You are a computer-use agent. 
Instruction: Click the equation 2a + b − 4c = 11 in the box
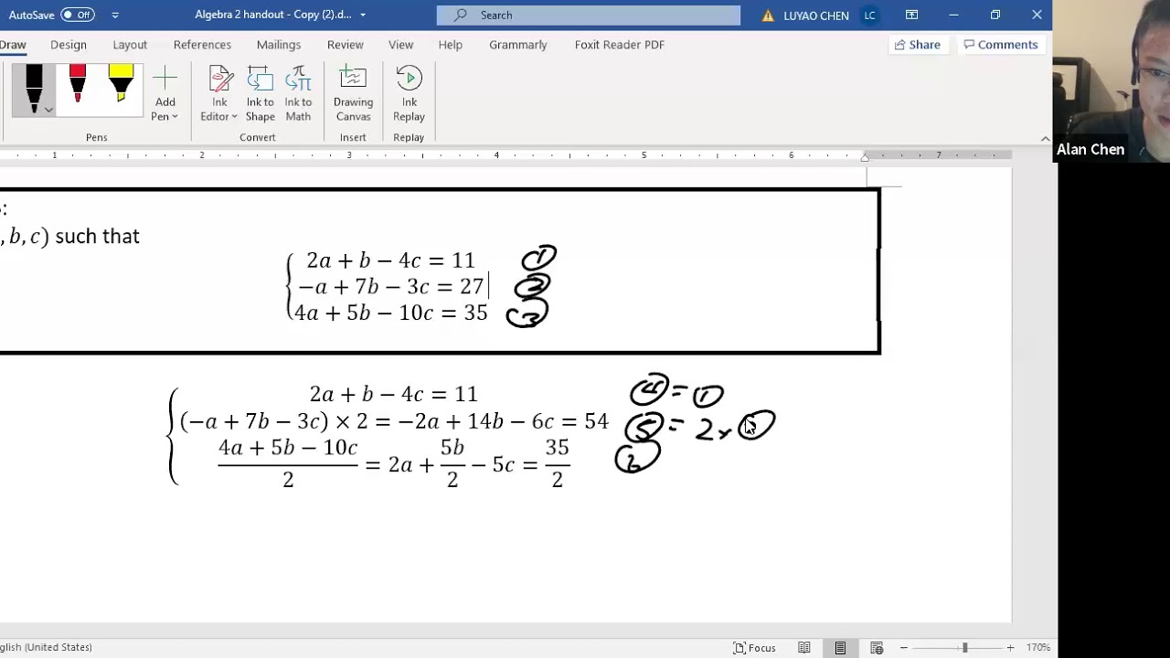coord(390,260)
